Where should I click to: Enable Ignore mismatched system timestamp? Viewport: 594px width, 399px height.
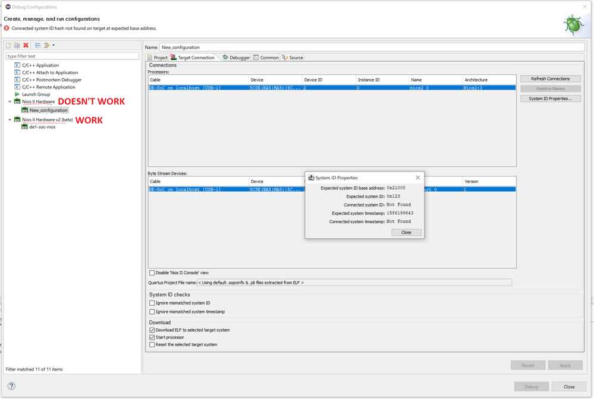(x=152, y=312)
